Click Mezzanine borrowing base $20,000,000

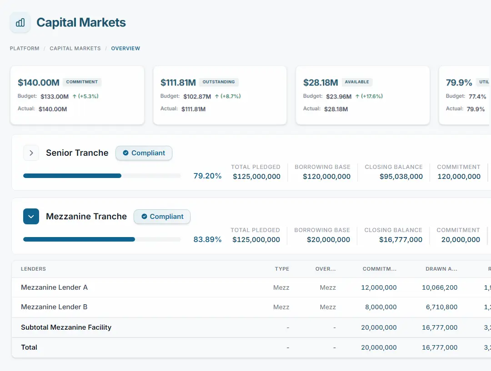(x=329, y=240)
